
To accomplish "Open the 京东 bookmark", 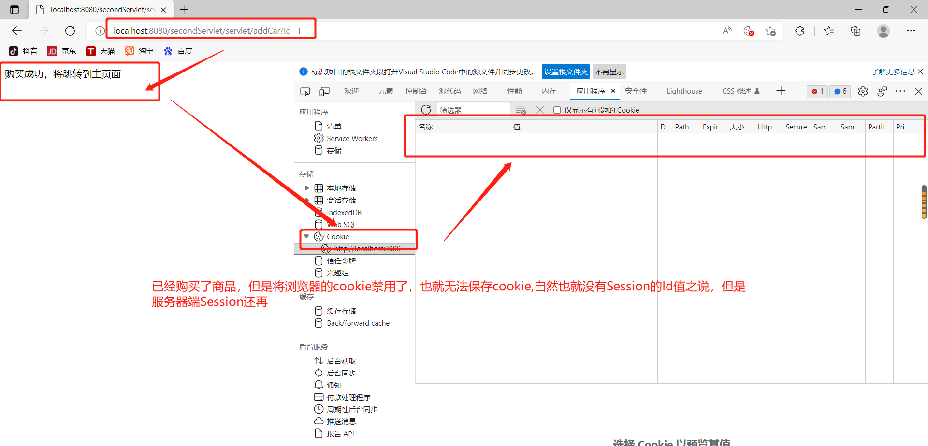I will pyautogui.click(x=62, y=51).
